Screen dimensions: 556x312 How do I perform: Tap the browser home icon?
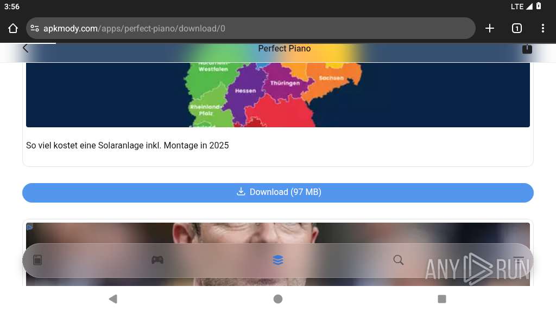(x=13, y=28)
